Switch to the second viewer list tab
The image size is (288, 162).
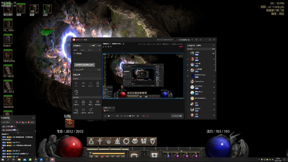point(199,45)
